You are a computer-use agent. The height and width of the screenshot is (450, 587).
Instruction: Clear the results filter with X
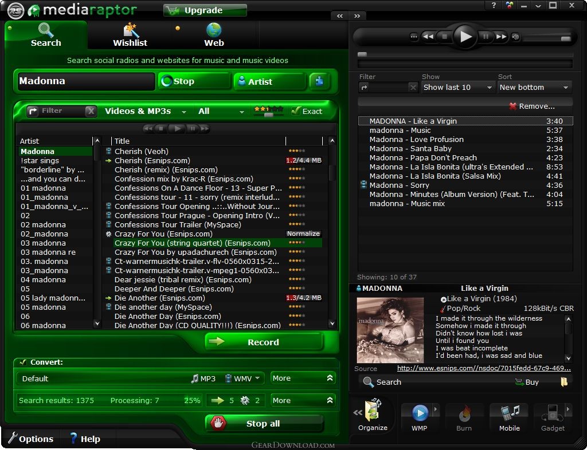(91, 111)
